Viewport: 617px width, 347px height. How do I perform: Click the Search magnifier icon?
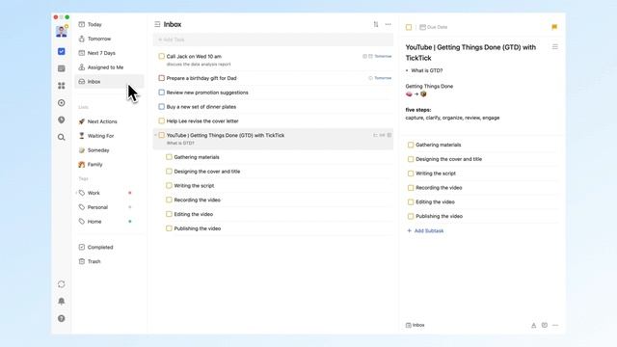[62, 137]
